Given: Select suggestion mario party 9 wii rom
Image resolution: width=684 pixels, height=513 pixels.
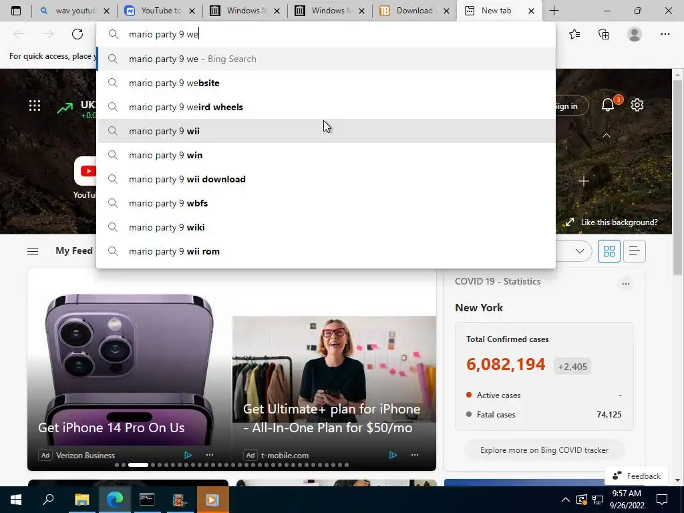Looking at the screenshot, I should pyautogui.click(x=326, y=251).
